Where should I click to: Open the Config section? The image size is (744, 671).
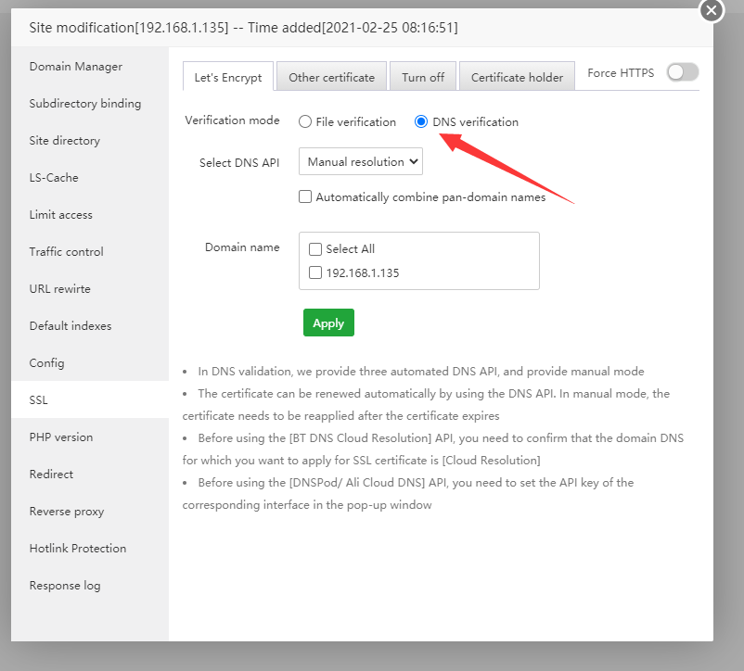(90, 363)
